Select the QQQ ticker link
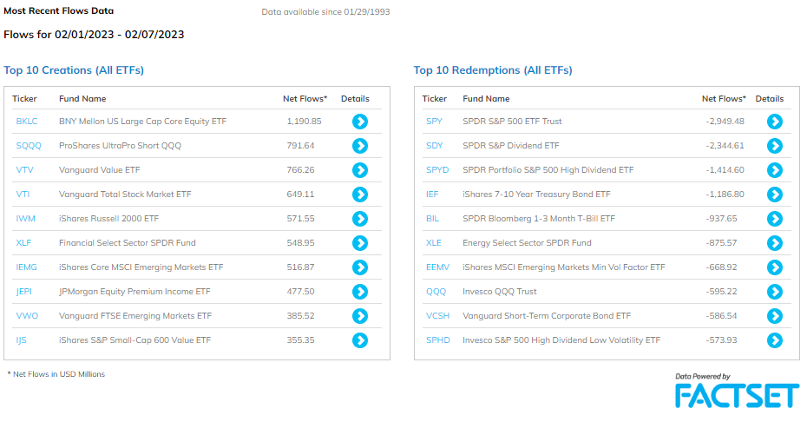807x422 pixels. tap(436, 291)
